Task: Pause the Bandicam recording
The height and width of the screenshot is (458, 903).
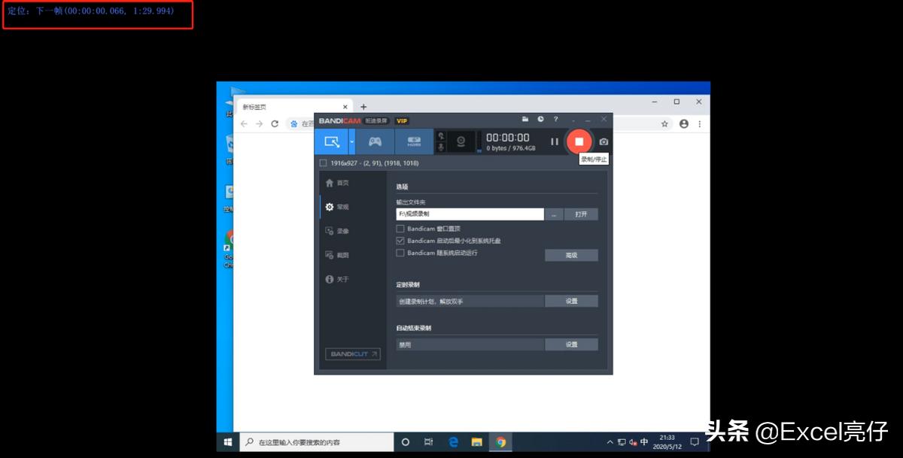Action: tap(555, 141)
